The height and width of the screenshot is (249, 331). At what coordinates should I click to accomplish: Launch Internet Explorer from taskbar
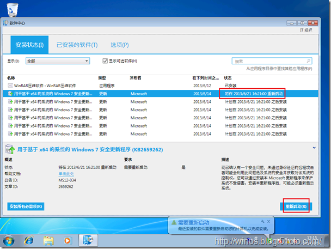click(x=28, y=240)
